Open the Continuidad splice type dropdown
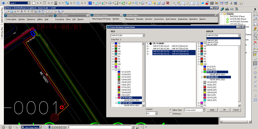The image size is (258, 129). 203,110
